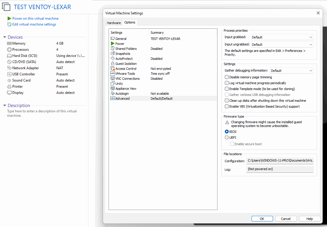Click the Shared Folders icon
Viewport: 327px width, 227px height.
click(113, 49)
